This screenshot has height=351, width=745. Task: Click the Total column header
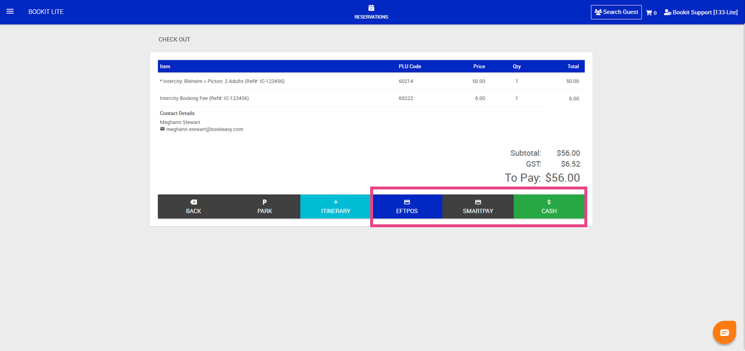pyautogui.click(x=573, y=66)
